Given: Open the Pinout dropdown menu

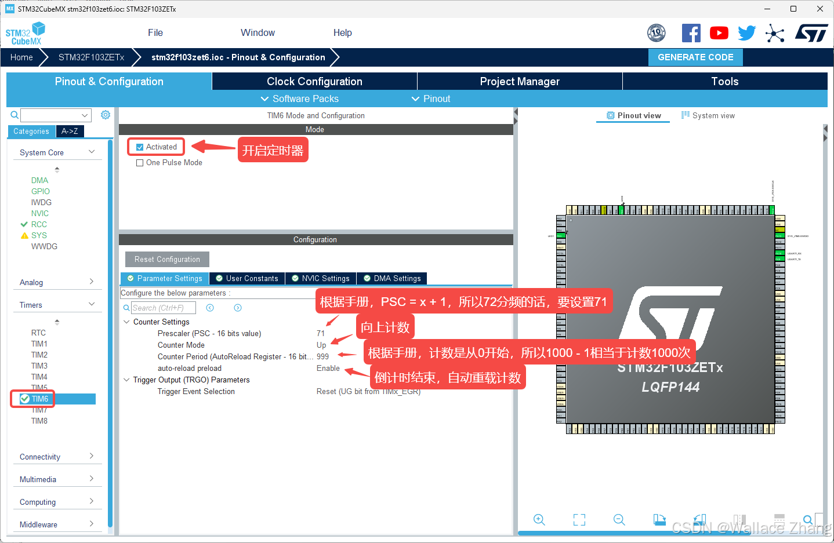Looking at the screenshot, I should (431, 99).
